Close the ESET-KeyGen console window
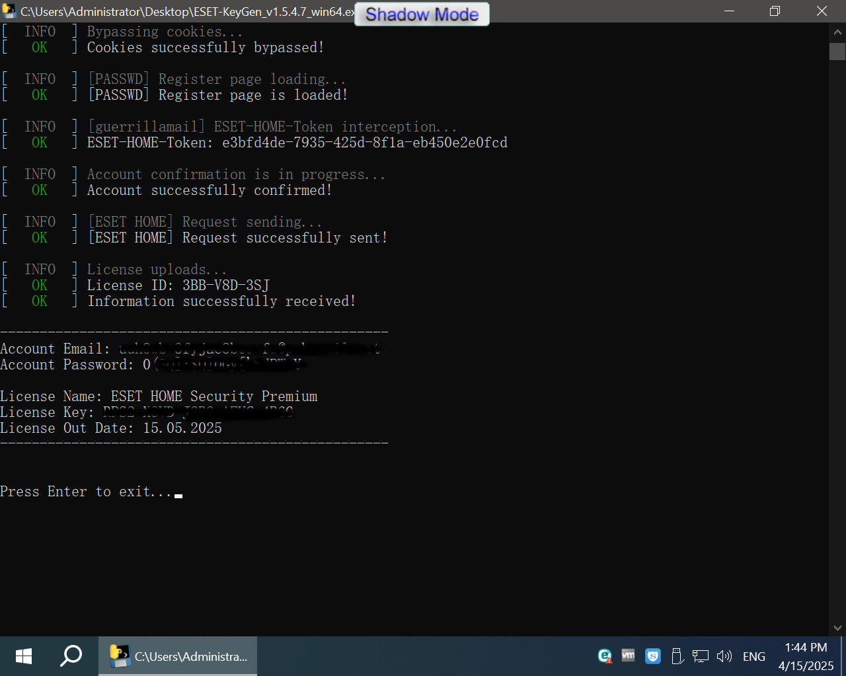 [x=822, y=11]
